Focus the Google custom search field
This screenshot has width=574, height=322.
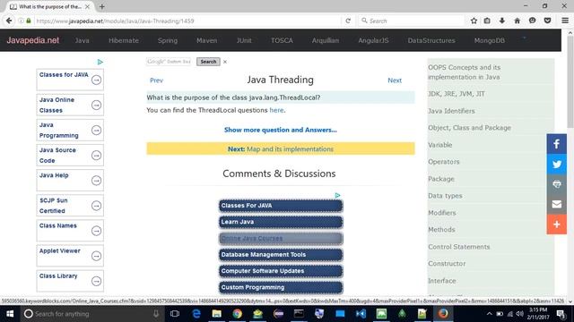point(170,62)
